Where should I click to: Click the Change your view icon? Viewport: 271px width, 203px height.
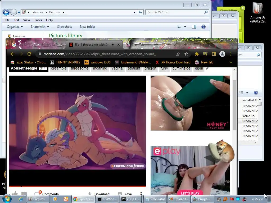180,27
